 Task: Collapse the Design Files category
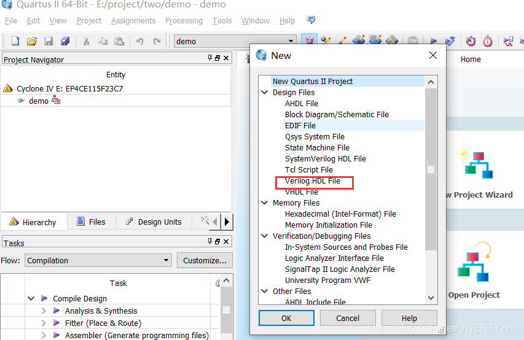(x=264, y=92)
